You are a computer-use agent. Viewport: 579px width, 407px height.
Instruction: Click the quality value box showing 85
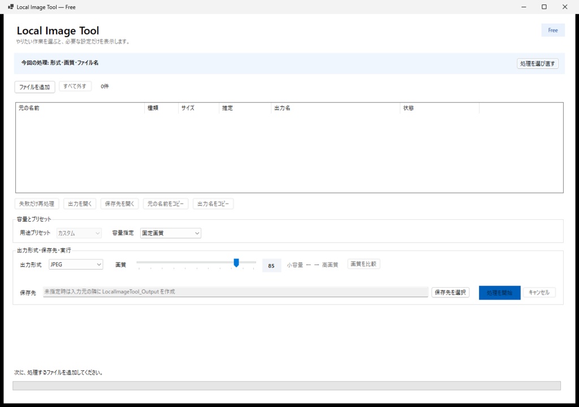click(x=271, y=266)
